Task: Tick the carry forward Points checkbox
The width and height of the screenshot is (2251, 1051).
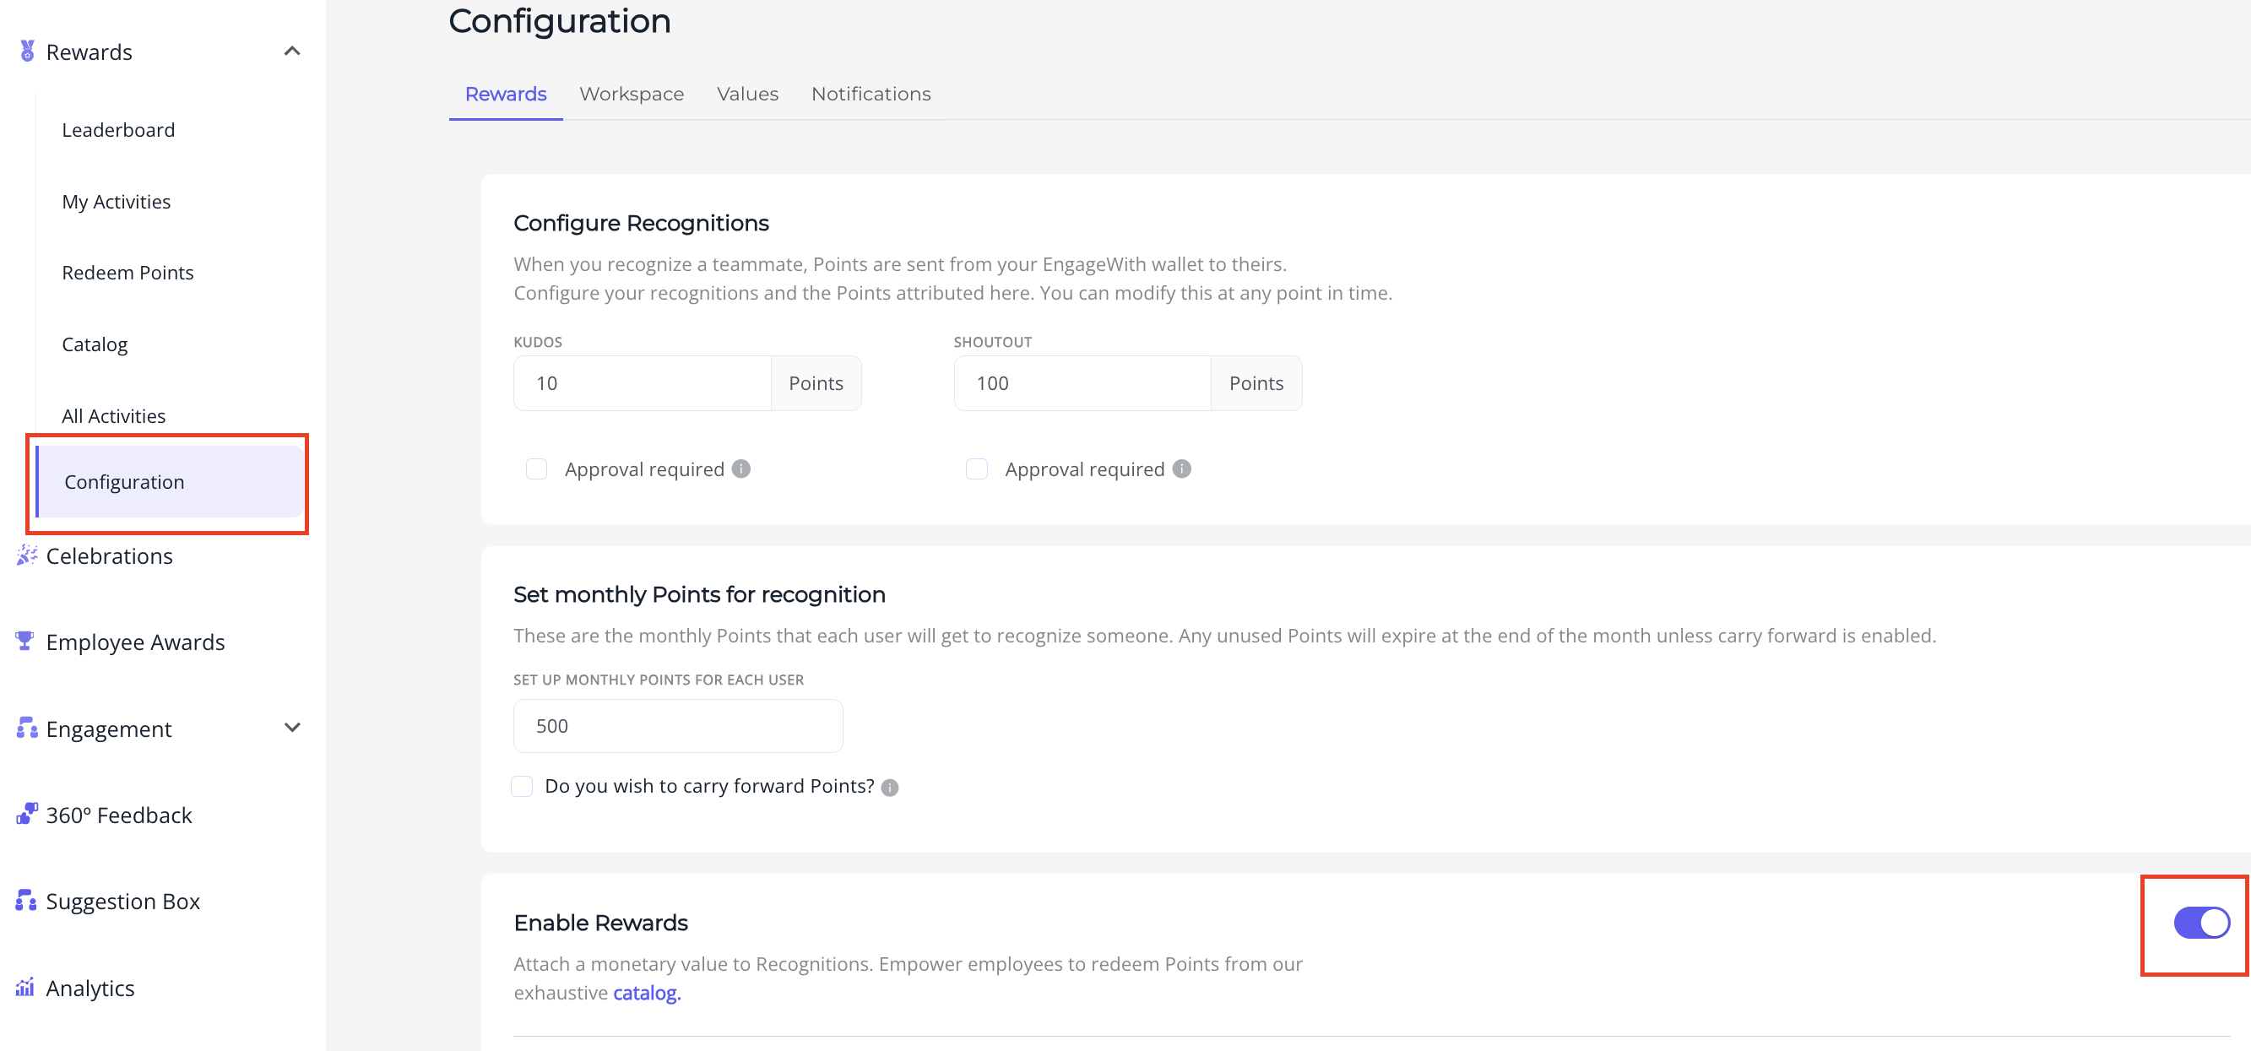Action: click(522, 786)
